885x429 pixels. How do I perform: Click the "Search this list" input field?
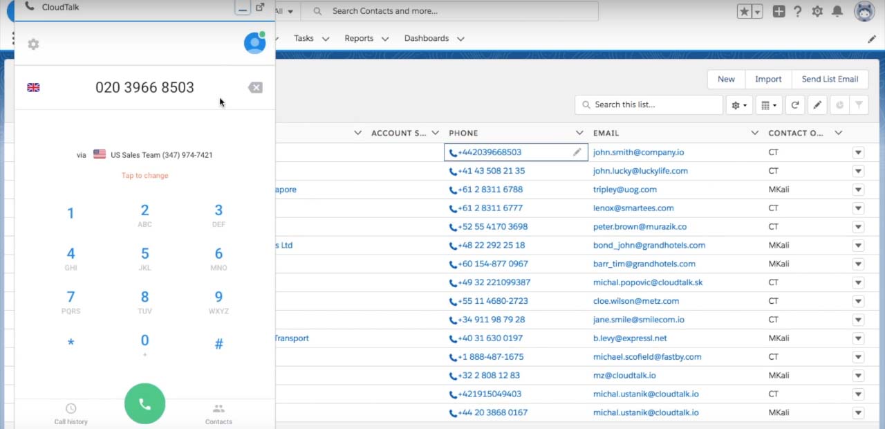pos(649,104)
